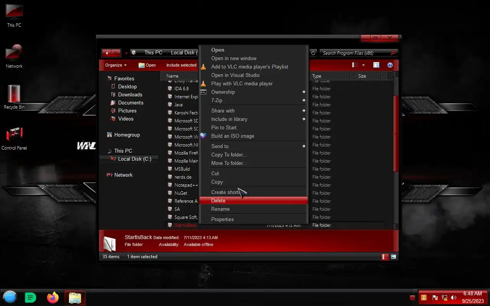Toggle the preview pane icon

(376, 65)
